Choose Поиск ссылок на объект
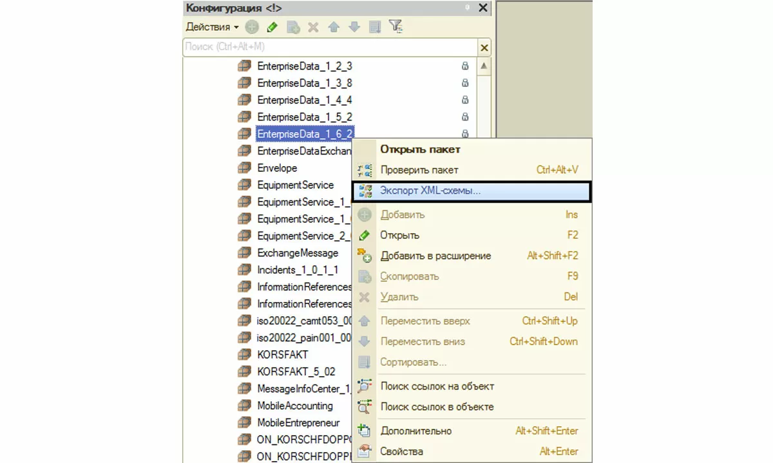The height and width of the screenshot is (463, 773). (x=472, y=386)
